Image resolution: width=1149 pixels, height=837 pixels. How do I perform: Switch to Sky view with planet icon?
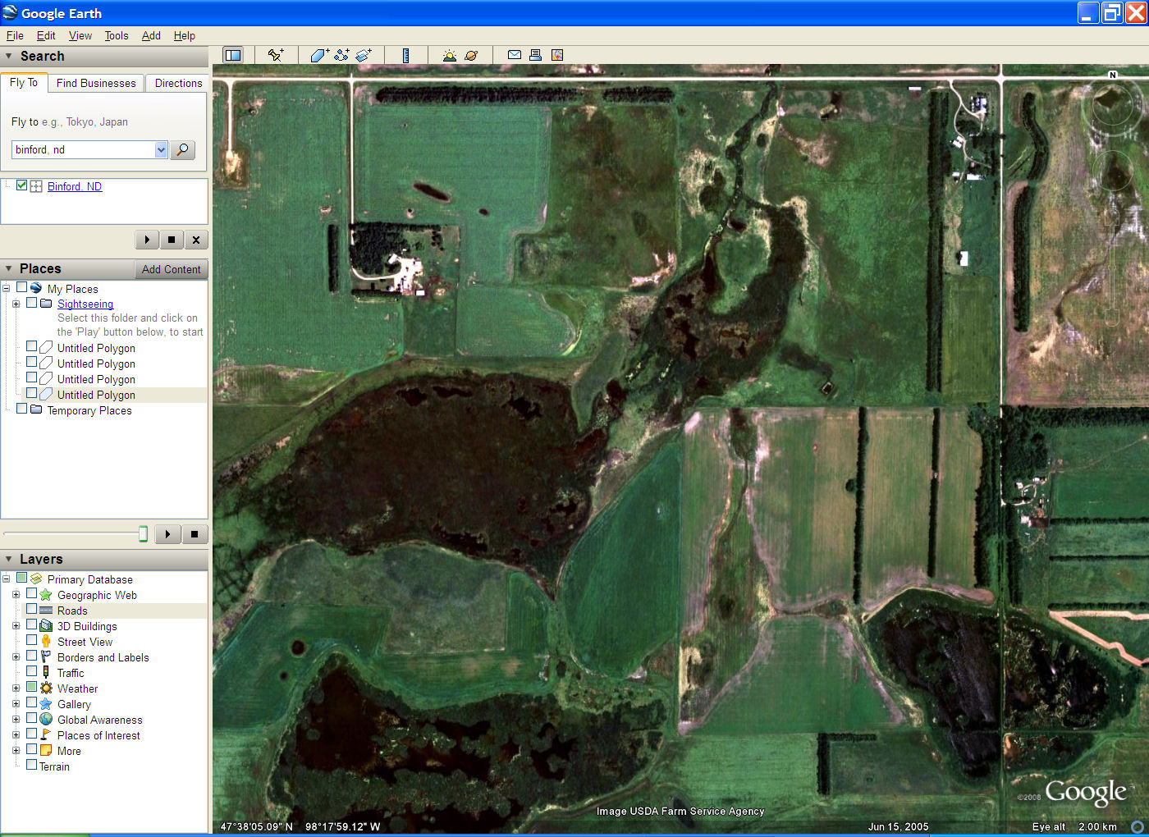pyautogui.click(x=471, y=55)
